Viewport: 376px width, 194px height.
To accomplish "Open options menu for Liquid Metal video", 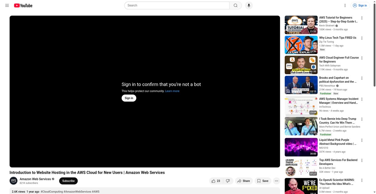I will coord(362,140).
